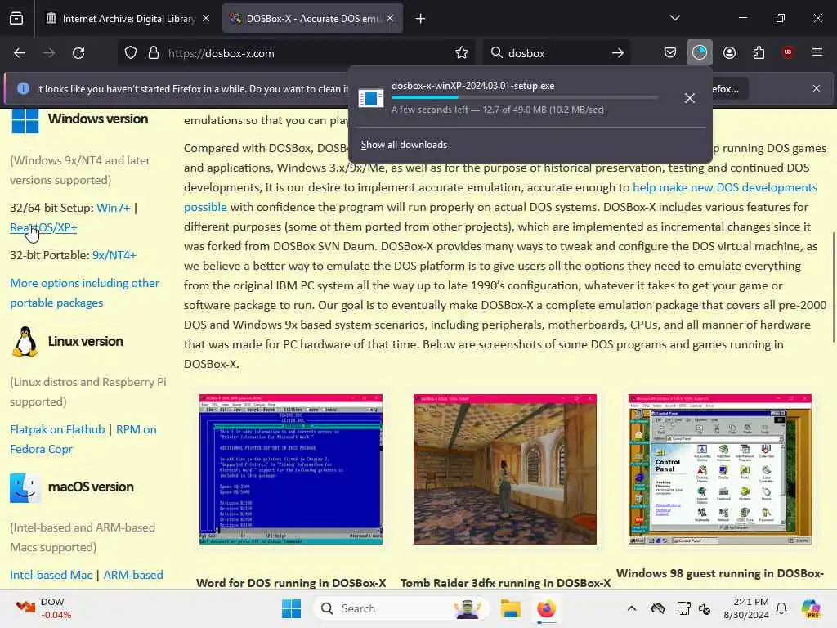Open the DOW stock widget on taskbar

pyautogui.click(x=44, y=608)
